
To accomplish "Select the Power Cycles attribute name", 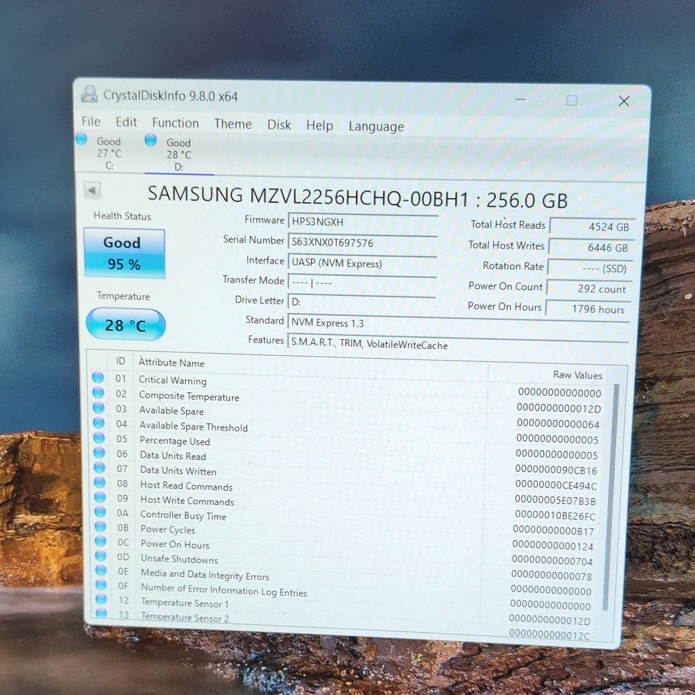I will point(168,530).
